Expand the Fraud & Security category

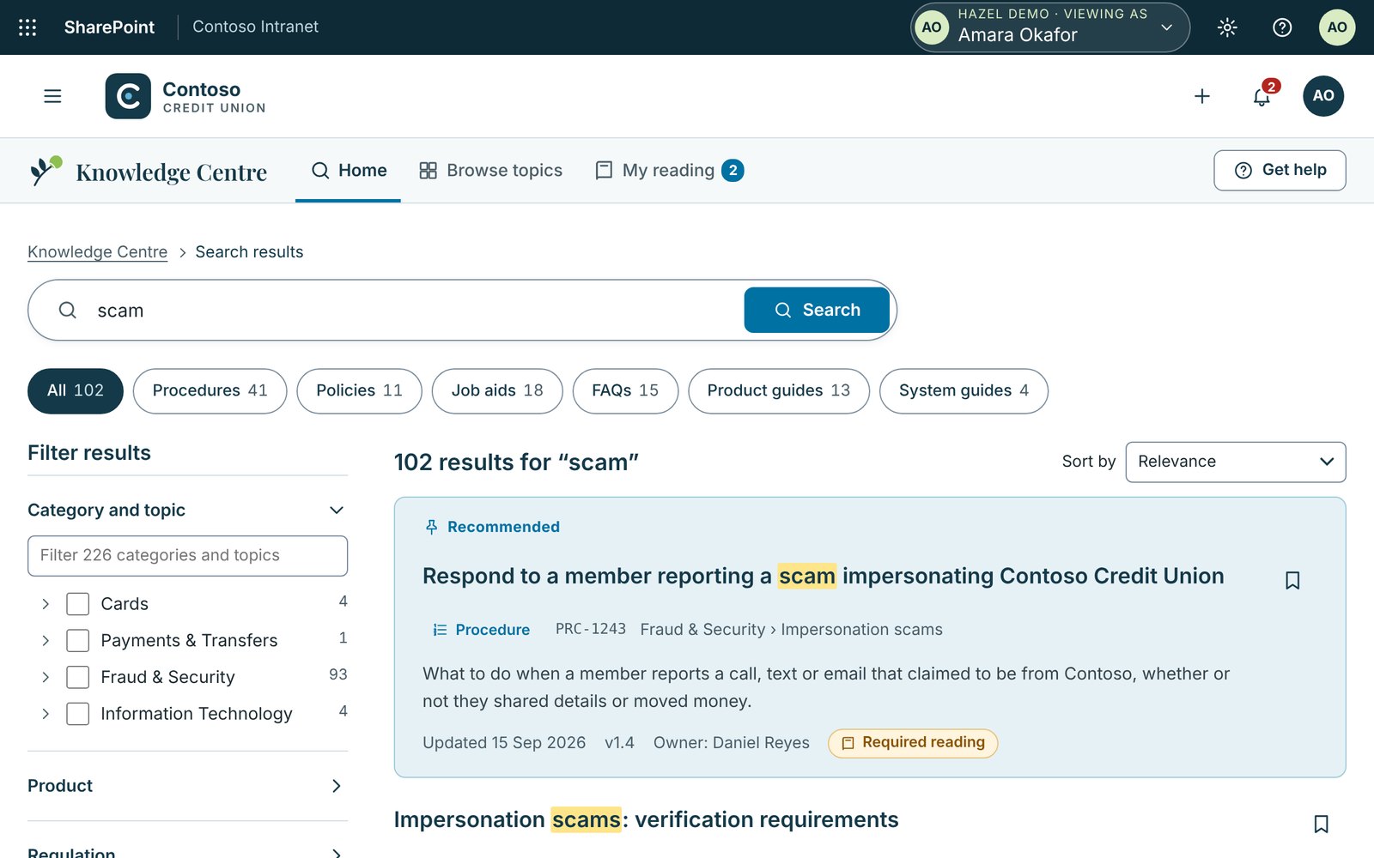[46, 678]
